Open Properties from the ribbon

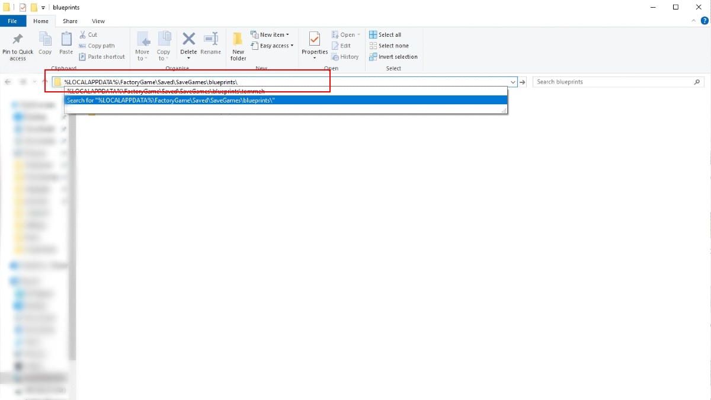click(314, 45)
